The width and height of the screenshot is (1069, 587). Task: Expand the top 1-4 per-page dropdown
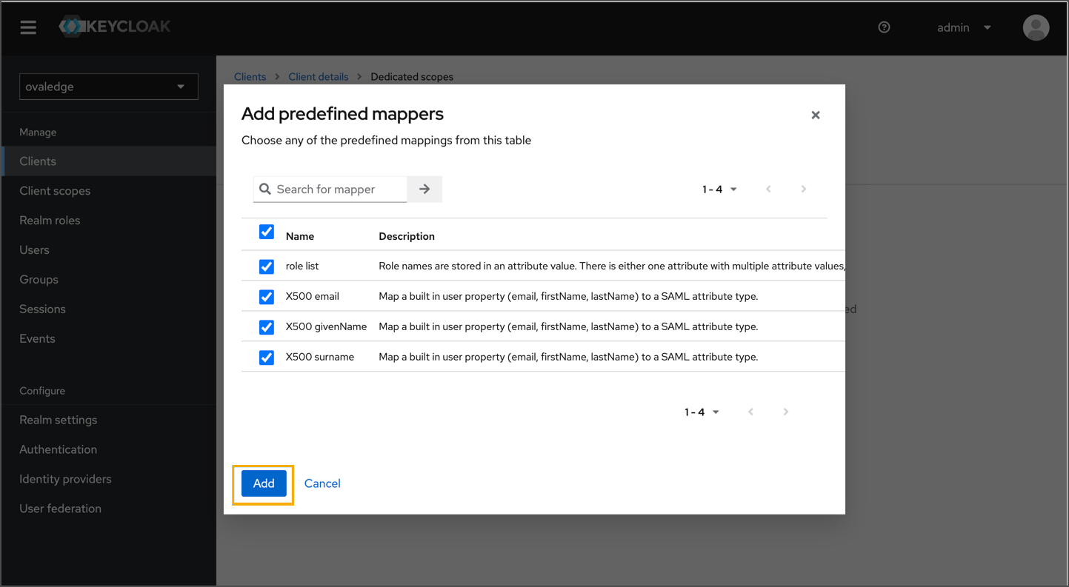[x=719, y=189]
